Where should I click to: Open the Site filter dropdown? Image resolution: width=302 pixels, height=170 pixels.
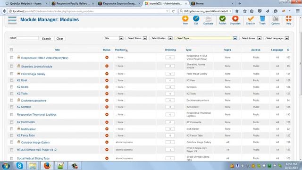[x=113, y=38]
